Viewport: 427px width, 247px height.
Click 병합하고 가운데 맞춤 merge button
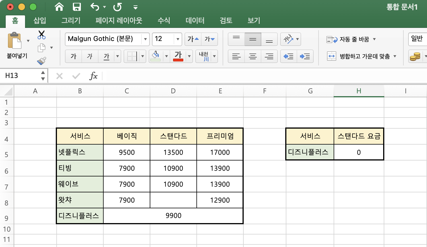tap(358, 56)
